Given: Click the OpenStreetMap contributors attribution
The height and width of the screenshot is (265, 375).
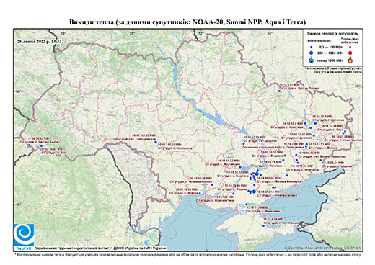Looking at the screenshot, I should pos(323,248).
